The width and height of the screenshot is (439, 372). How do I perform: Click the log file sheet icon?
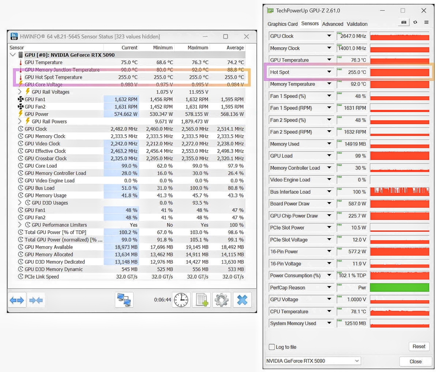[202, 300]
